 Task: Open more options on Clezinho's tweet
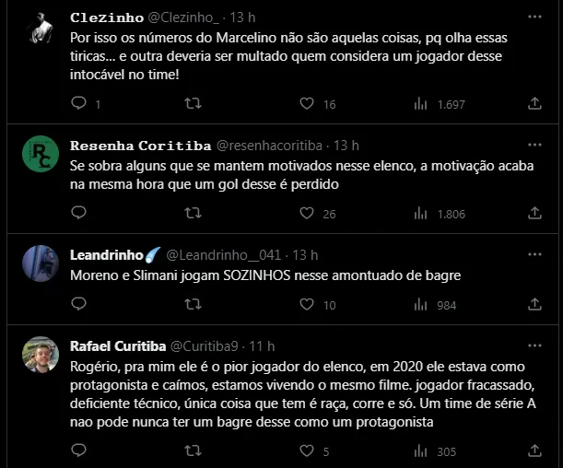[x=534, y=18]
